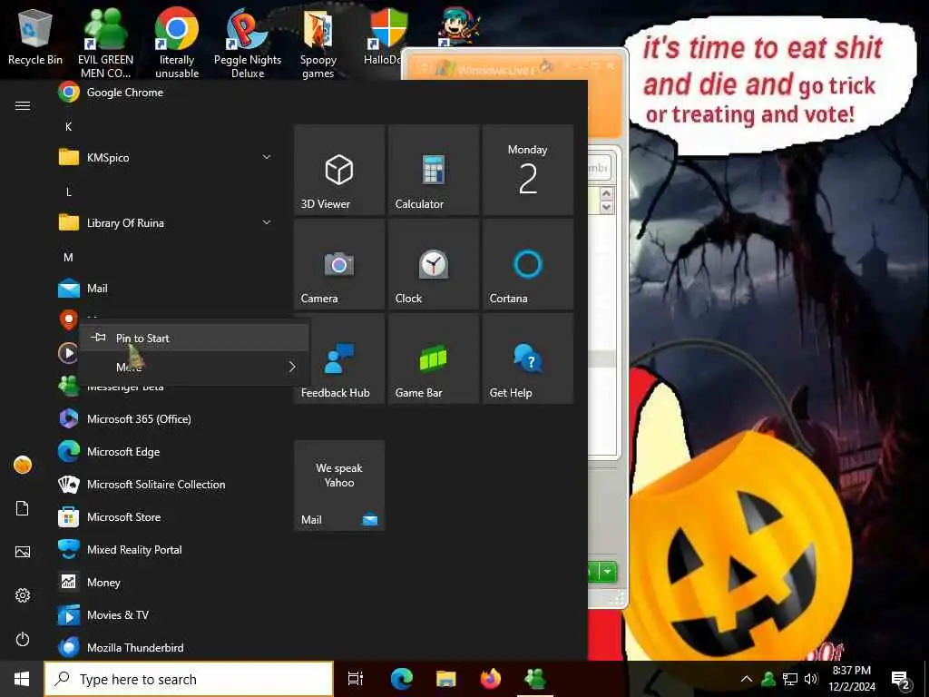This screenshot has height=697, width=929.
Task: Open the Game Bar tile
Action: click(434, 358)
